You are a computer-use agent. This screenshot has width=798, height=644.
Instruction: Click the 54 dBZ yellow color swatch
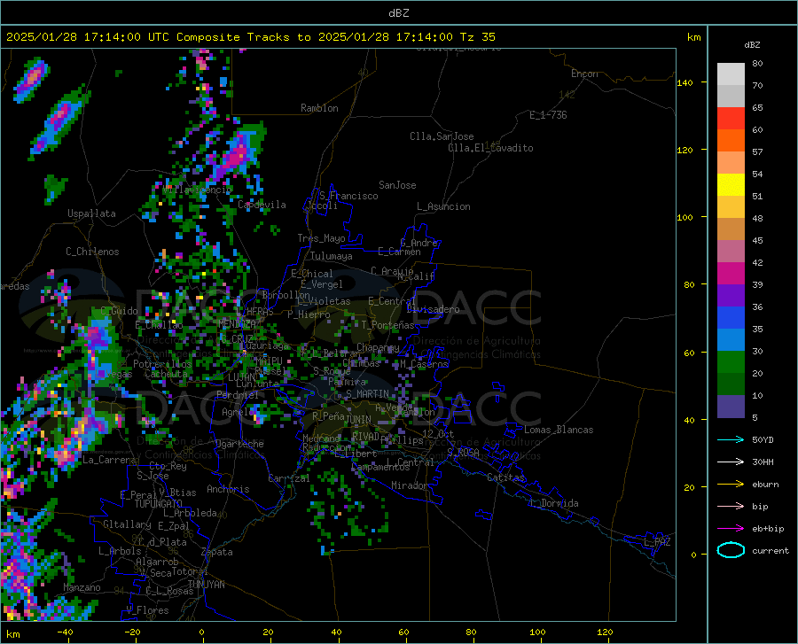coord(731,184)
